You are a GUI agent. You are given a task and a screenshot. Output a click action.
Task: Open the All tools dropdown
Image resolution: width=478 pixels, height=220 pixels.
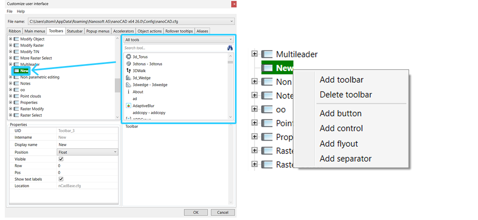[x=179, y=39]
